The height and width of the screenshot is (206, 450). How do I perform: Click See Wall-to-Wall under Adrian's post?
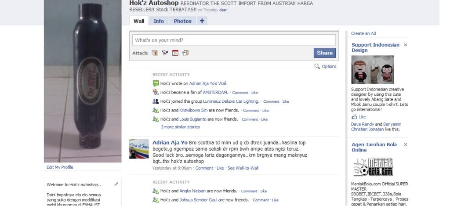click(243, 168)
